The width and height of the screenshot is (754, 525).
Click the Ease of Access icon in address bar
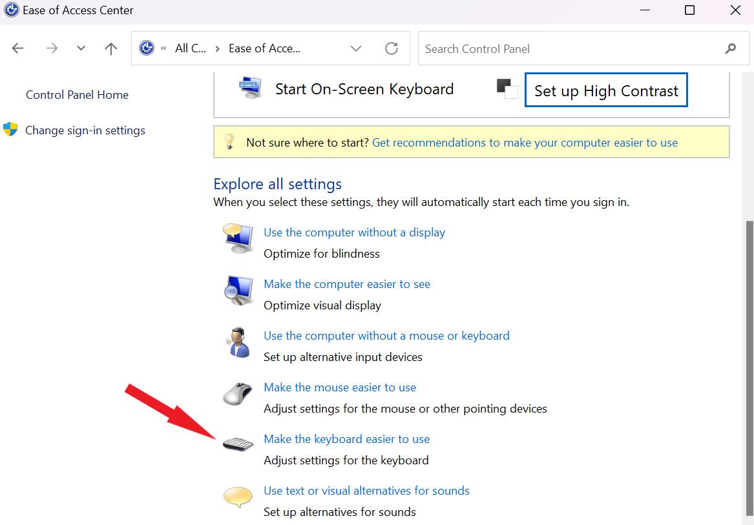coord(147,48)
